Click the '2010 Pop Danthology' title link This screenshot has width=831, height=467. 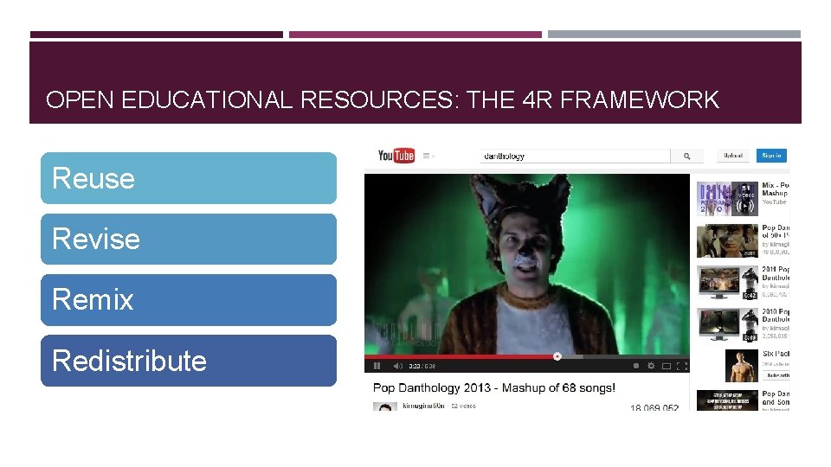(x=776, y=315)
